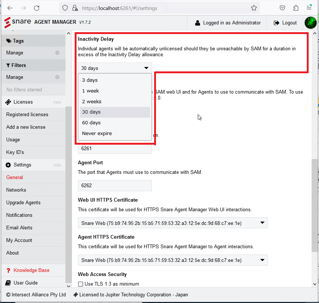Click the gear beside Tags Manage
This screenshot has width=319, height=303.
57,53
